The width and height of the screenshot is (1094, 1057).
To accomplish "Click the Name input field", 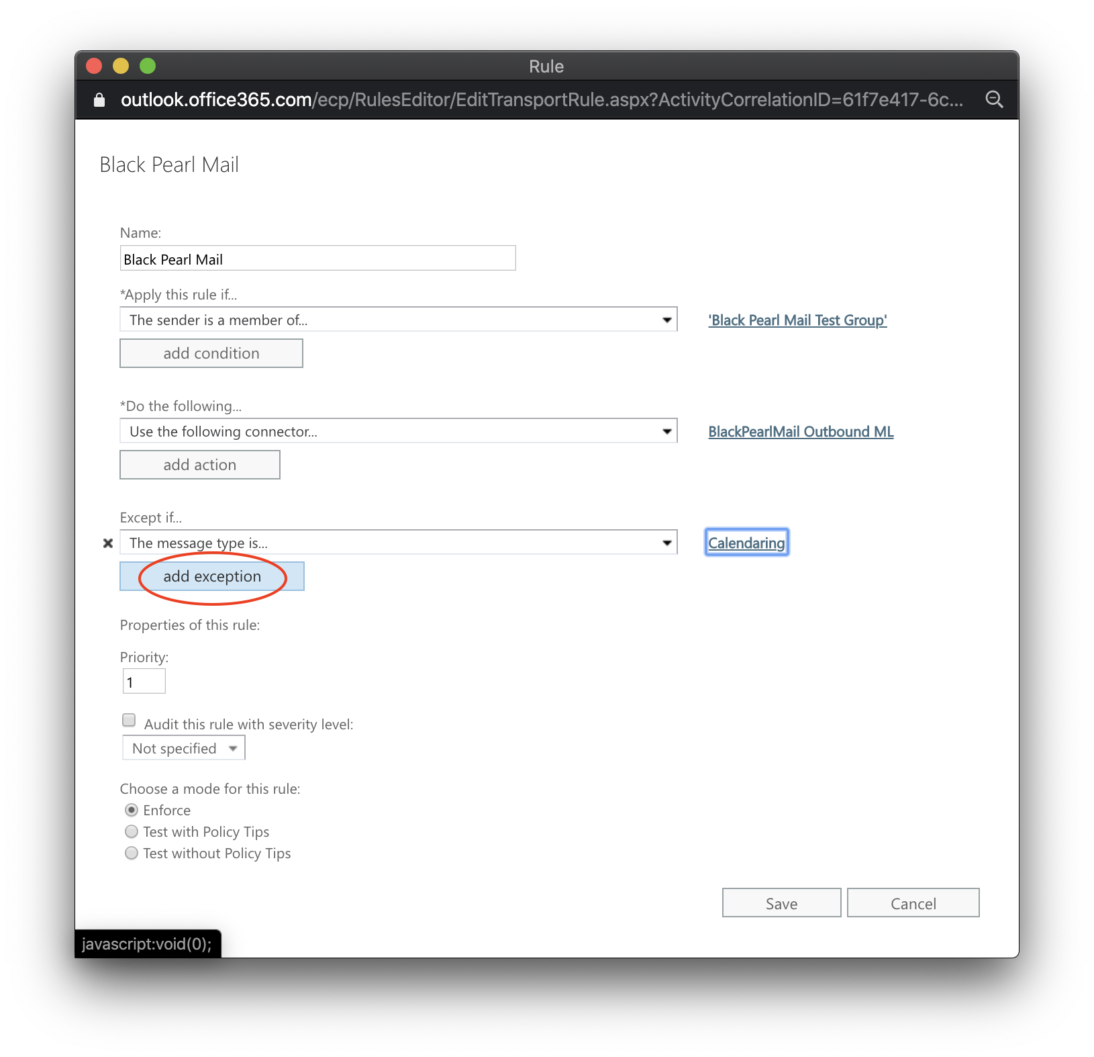I will click(x=318, y=259).
